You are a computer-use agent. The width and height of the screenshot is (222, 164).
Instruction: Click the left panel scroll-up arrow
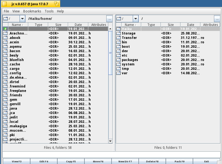pos(110,29)
